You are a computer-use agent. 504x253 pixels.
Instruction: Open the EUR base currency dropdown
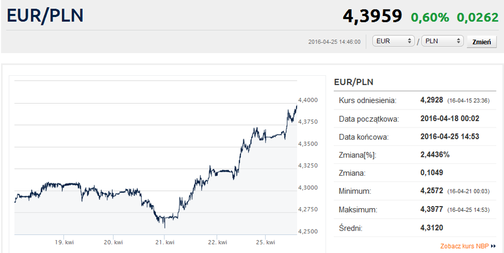coord(394,41)
